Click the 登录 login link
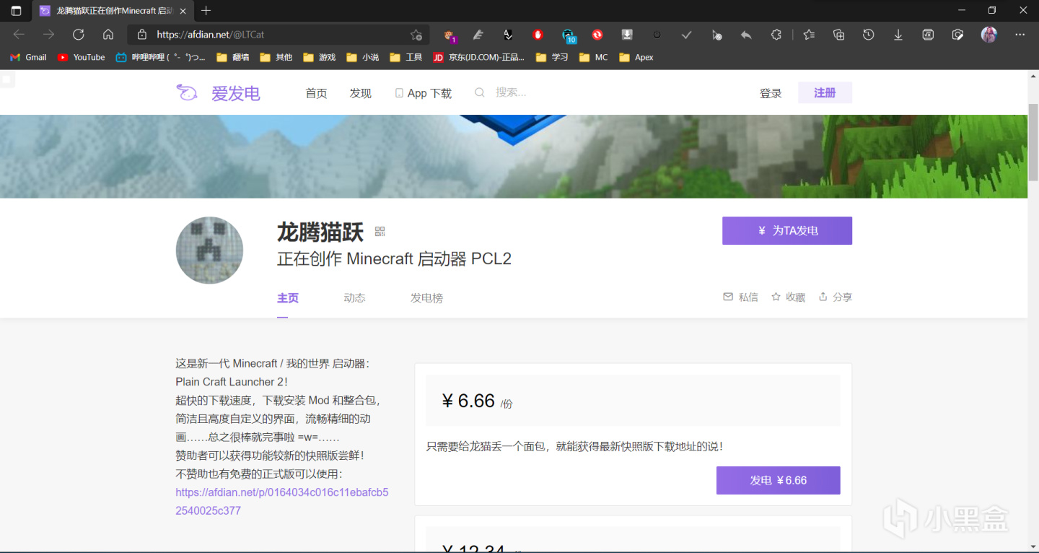Image resolution: width=1039 pixels, height=553 pixels. (x=771, y=93)
